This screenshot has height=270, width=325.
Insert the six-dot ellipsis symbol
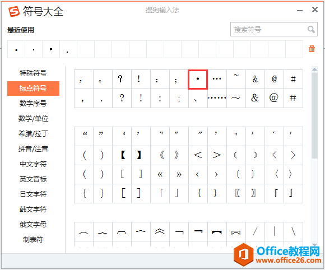pos(217,98)
